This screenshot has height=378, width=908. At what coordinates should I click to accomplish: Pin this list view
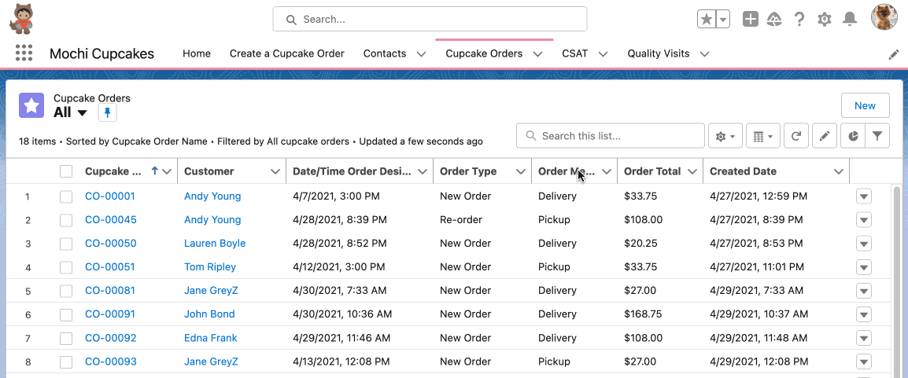click(107, 112)
